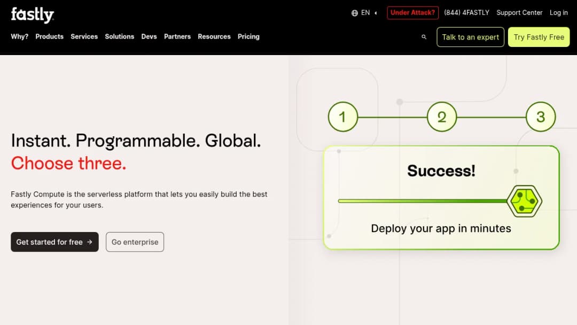Click the 'Choose three.' red headline
This screenshot has height=325, width=577.
click(68, 163)
